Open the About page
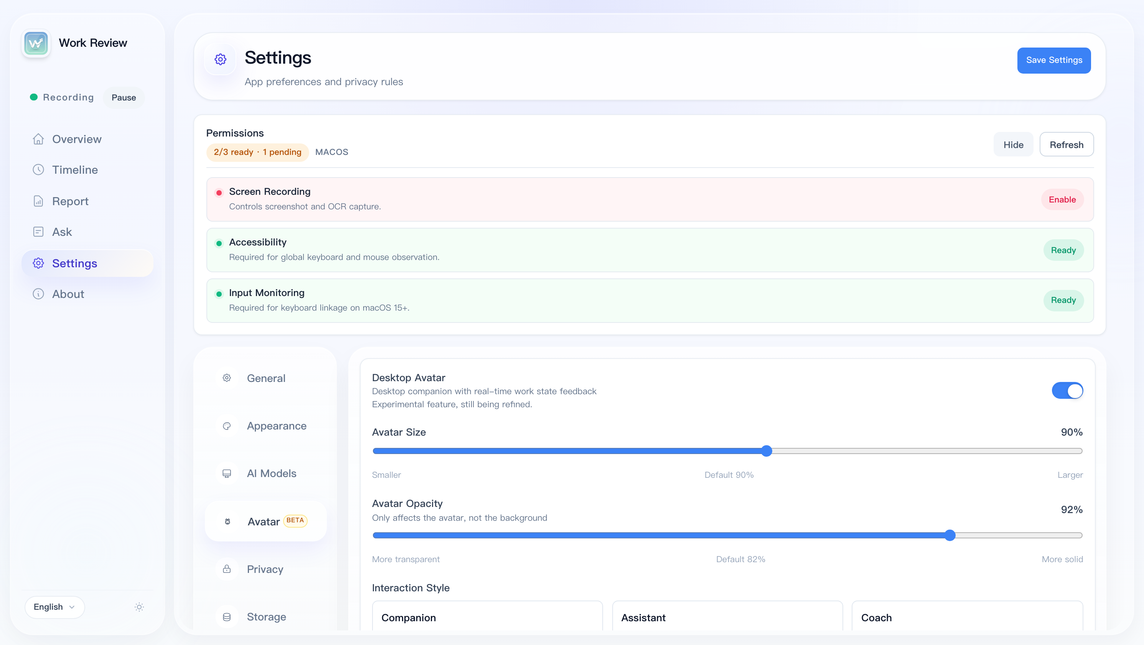1144x645 pixels. tap(87, 294)
